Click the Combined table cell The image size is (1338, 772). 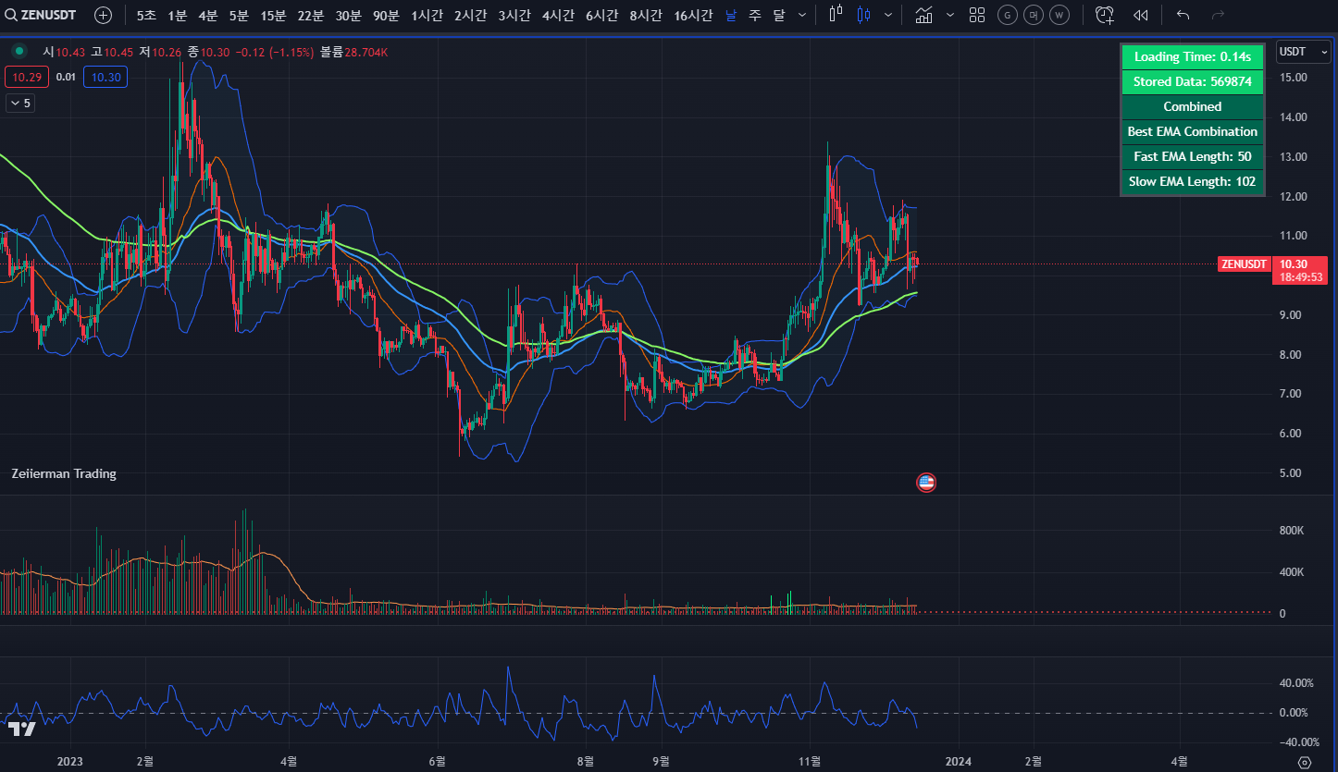tap(1192, 106)
